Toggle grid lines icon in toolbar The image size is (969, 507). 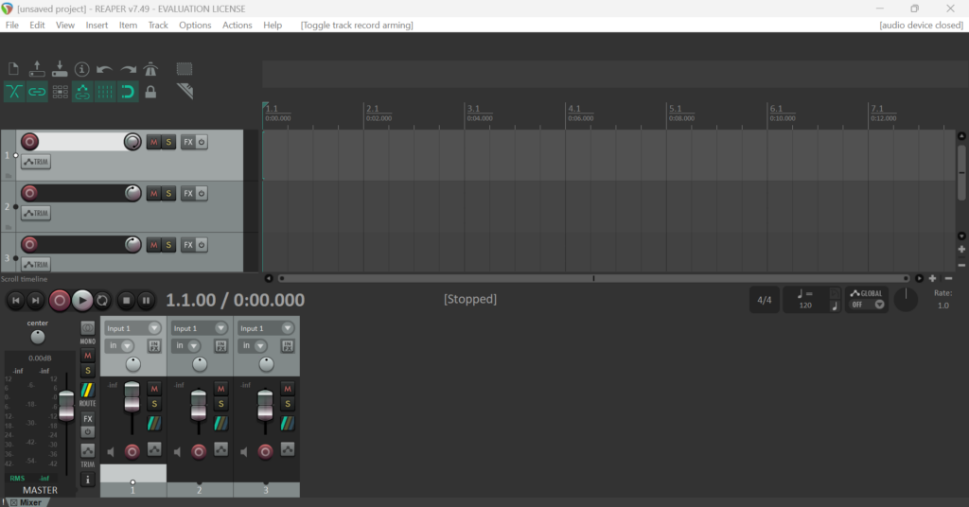coord(105,92)
